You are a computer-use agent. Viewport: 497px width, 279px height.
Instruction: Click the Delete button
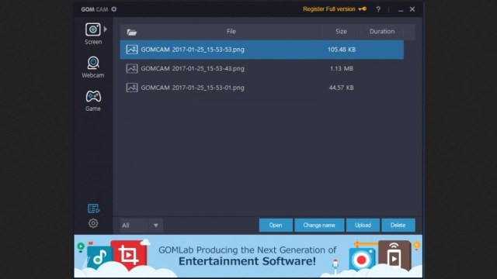pos(398,226)
